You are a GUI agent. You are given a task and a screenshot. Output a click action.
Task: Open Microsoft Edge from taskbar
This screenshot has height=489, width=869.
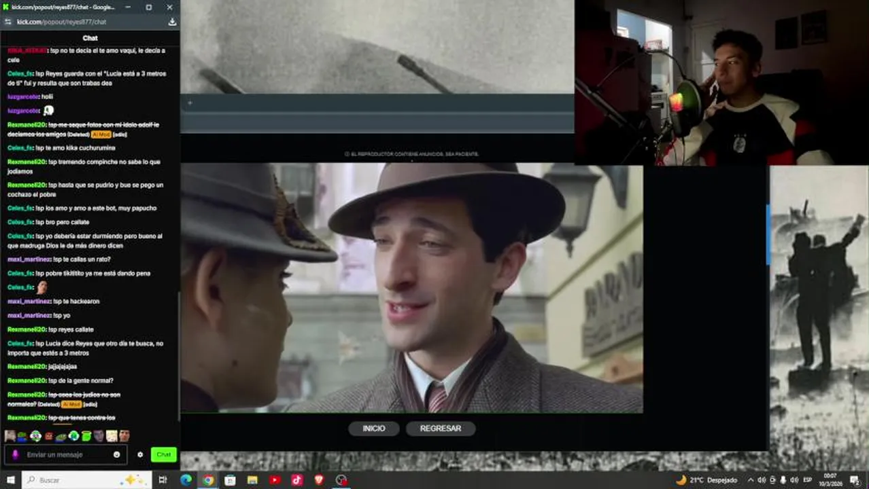[186, 480]
